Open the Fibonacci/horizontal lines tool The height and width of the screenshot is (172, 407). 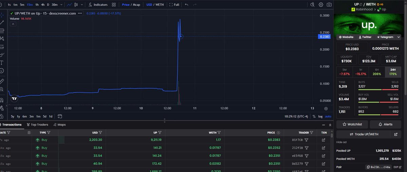2,30
